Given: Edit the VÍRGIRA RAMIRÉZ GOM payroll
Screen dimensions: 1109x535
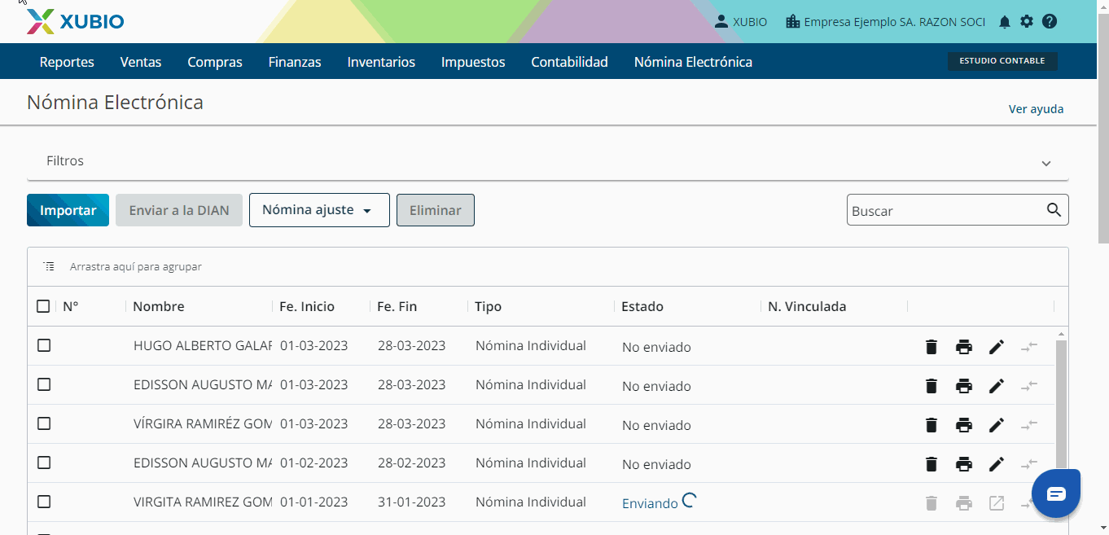Looking at the screenshot, I should (997, 425).
